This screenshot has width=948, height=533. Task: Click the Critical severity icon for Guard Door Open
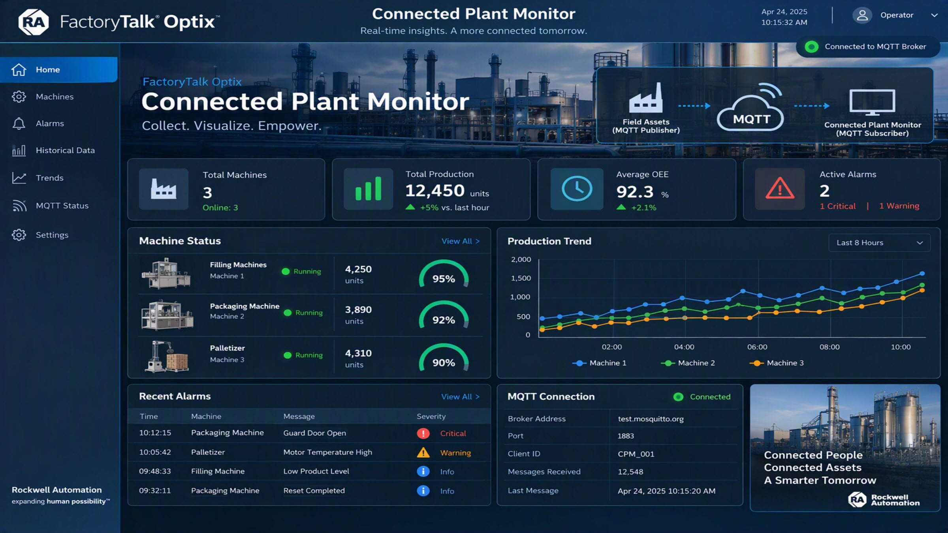point(423,434)
